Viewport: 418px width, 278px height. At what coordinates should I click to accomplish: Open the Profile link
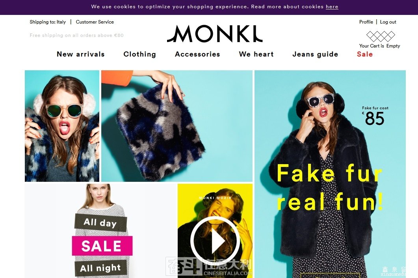[366, 22]
